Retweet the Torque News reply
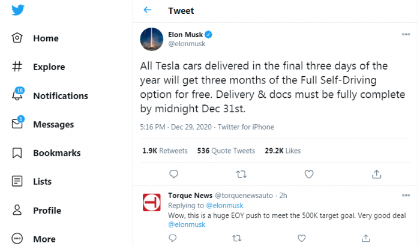 pyautogui.click(x=236, y=238)
